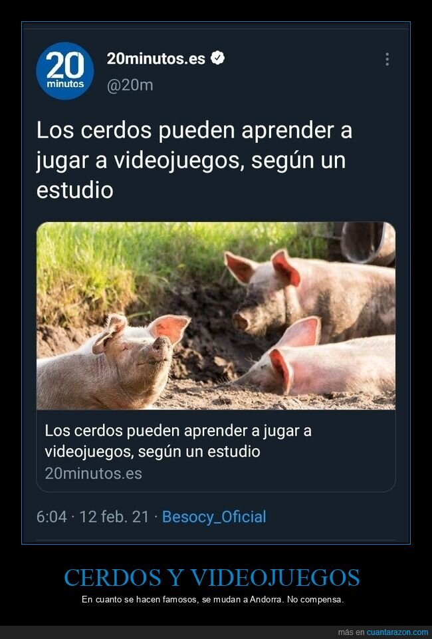432x639 pixels.
Task: Select the 20minutos.es display name
Action: point(156,59)
